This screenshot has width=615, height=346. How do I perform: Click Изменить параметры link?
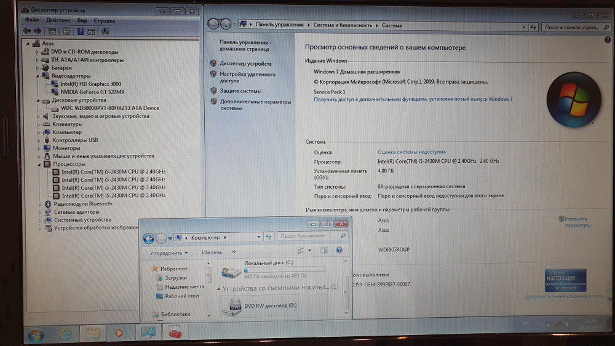[x=577, y=222]
